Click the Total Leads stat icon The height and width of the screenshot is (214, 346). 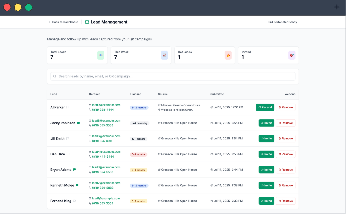tap(101, 55)
